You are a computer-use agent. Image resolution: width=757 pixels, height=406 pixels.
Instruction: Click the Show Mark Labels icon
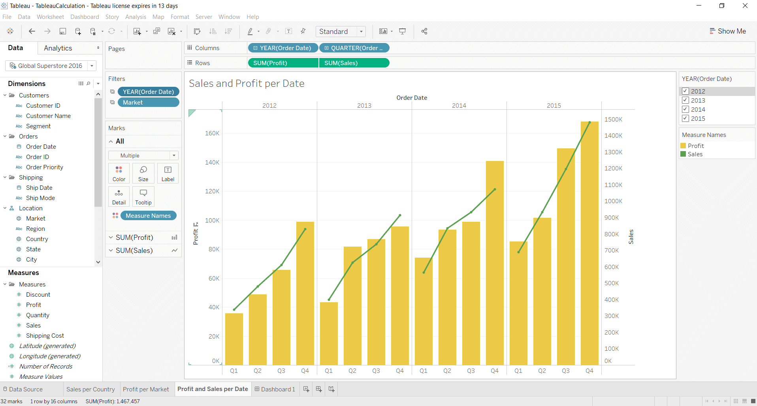tap(289, 31)
